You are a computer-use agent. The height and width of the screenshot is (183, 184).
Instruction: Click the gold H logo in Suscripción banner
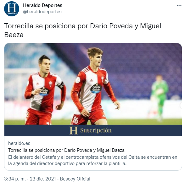pyautogui.click(x=74, y=130)
